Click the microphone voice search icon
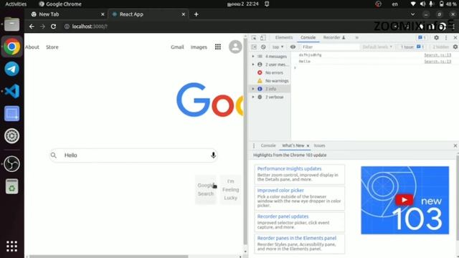 tap(213, 155)
